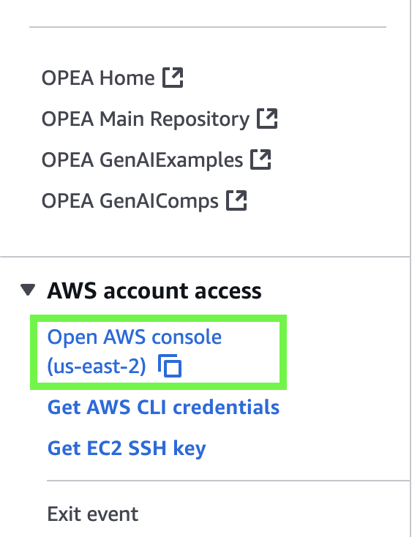This screenshot has height=537, width=420.
Task: Click the SSH key text in EC2 link
Action: pyautogui.click(x=167, y=448)
